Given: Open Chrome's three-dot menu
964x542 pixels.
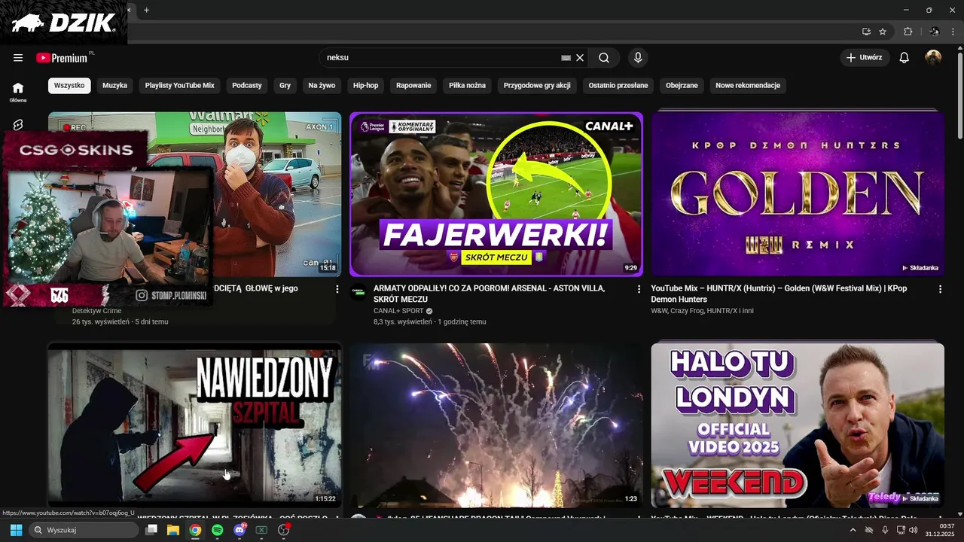Looking at the screenshot, I should click(x=953, y=32).
